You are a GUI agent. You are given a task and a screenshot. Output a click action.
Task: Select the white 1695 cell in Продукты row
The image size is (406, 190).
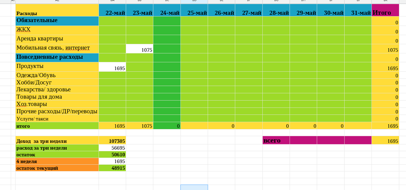(112, 67)
